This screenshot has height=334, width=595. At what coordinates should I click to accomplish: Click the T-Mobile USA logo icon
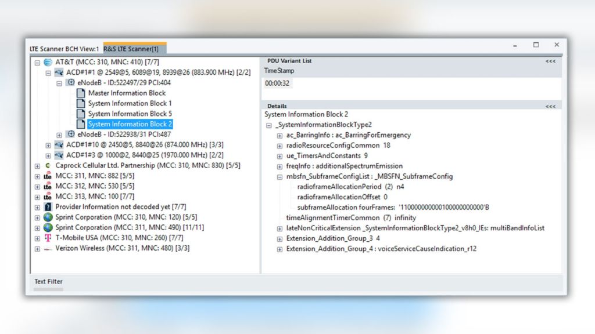(x=48, y=238)
